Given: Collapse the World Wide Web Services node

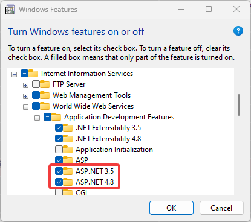Looking at the screenshot, I should click(25, 107).
